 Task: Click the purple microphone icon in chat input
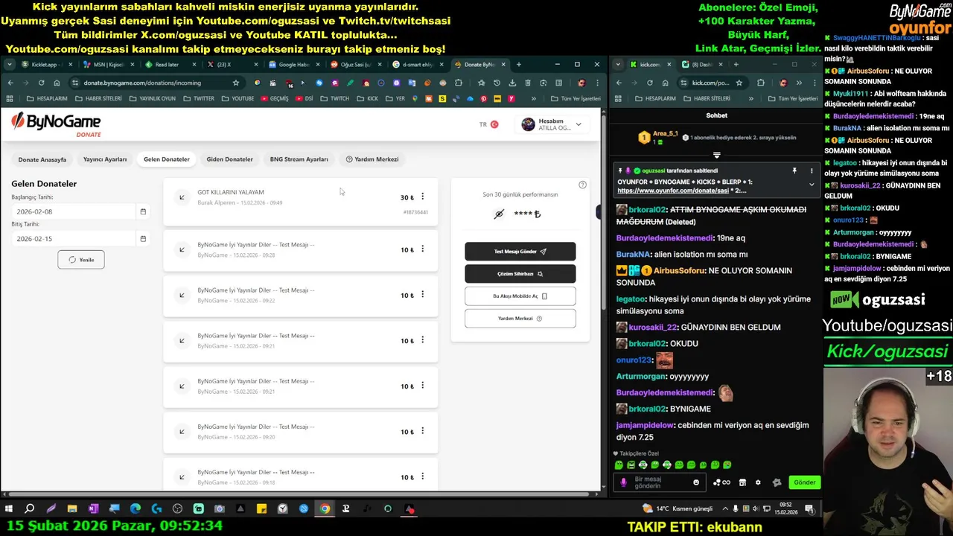click(623, 482)
